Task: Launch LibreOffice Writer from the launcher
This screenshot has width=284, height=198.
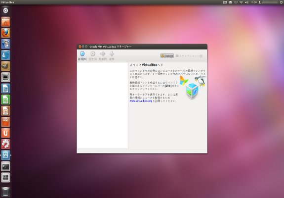Action: pos(5,89)
